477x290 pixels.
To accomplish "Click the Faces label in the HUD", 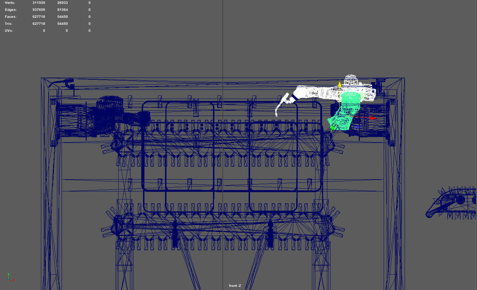I will pos(10,17).
